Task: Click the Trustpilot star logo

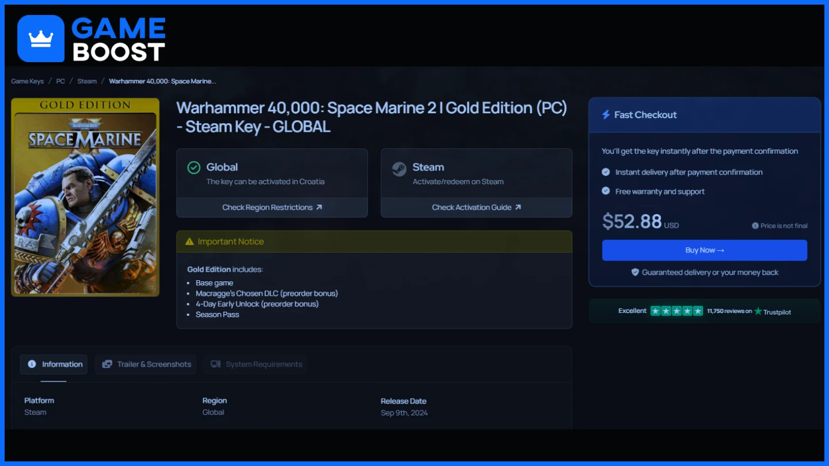Action: tap(758, 311)
